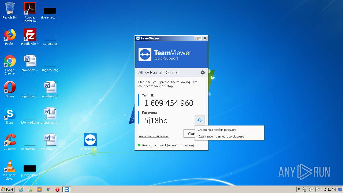Image resolution: width=343 pixels, height=193 pixels.
Task: Show hidden system tray icons
Action: click(x=299, y=190)
